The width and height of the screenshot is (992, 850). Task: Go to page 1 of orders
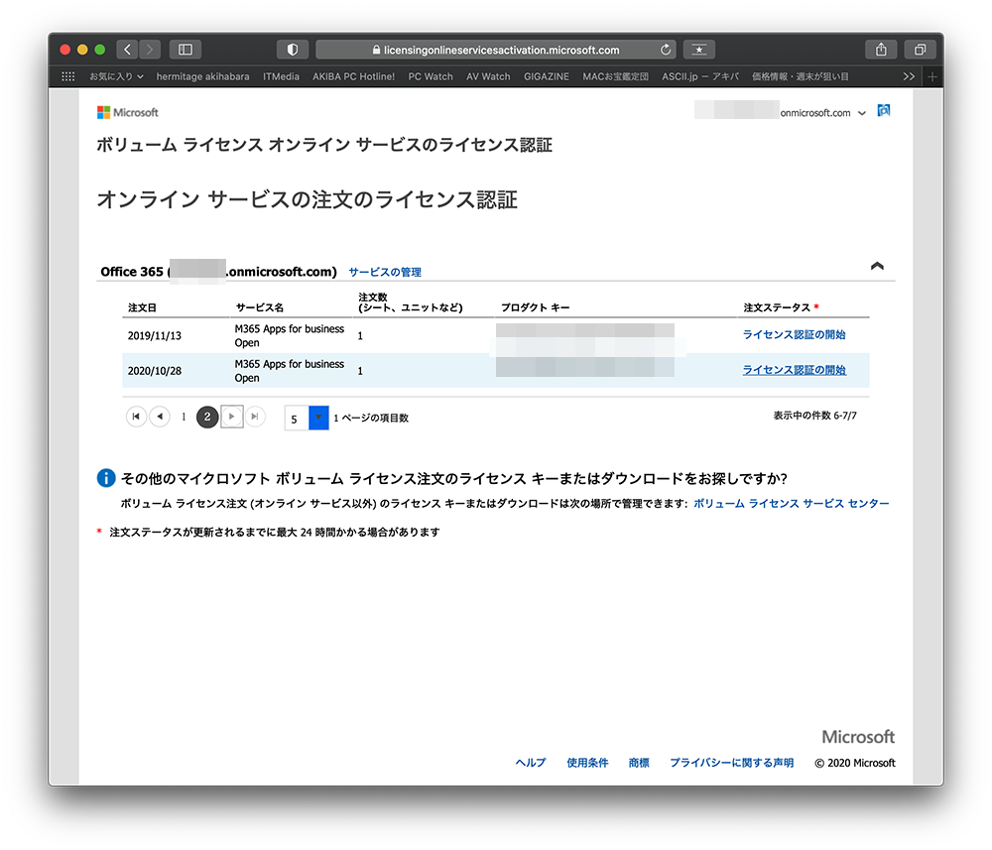tap(184, 417)
